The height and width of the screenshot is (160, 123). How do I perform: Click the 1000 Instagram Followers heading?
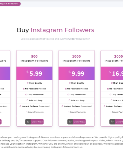click(x=77, y=58)
